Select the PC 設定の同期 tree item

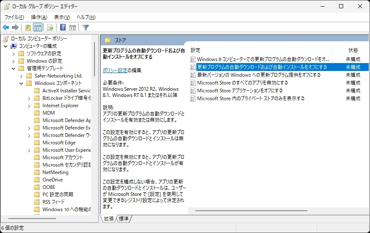(58, 195)
